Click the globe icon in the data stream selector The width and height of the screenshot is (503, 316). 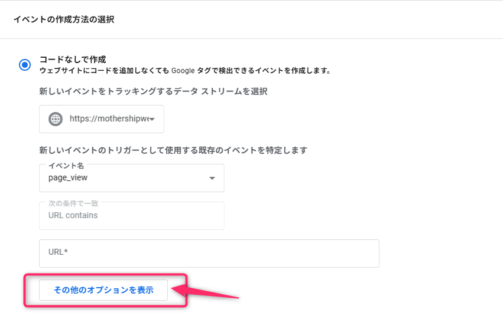(x=55, y=119)
